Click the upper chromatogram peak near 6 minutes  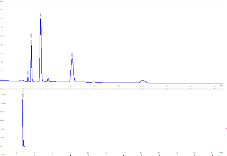pyautogui.click(x=72, y=58)
